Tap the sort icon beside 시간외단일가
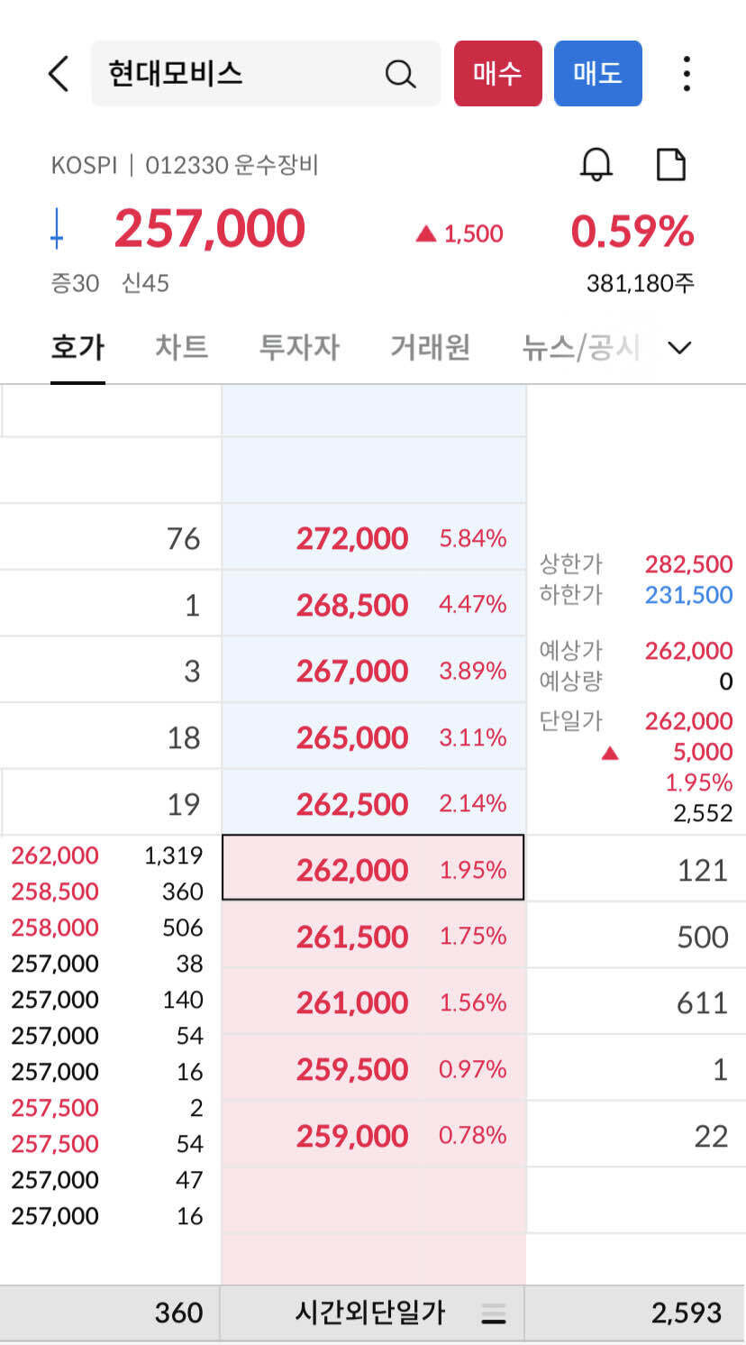The width and height of the screenshot is (746, 1345). 495,1314
